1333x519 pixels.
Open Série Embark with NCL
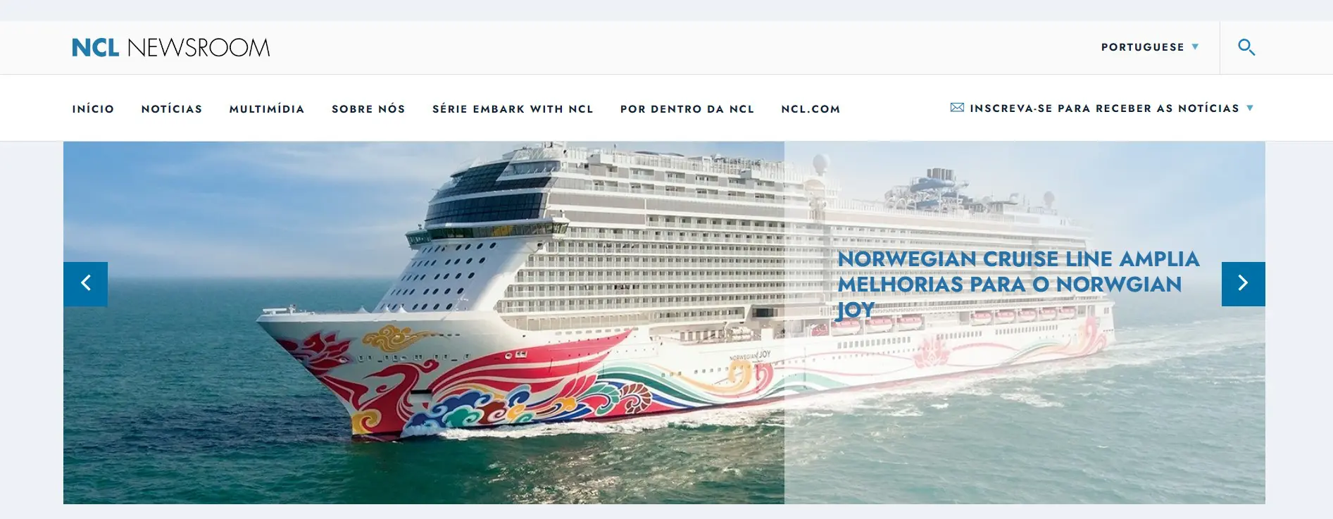[x=513, y=108]
